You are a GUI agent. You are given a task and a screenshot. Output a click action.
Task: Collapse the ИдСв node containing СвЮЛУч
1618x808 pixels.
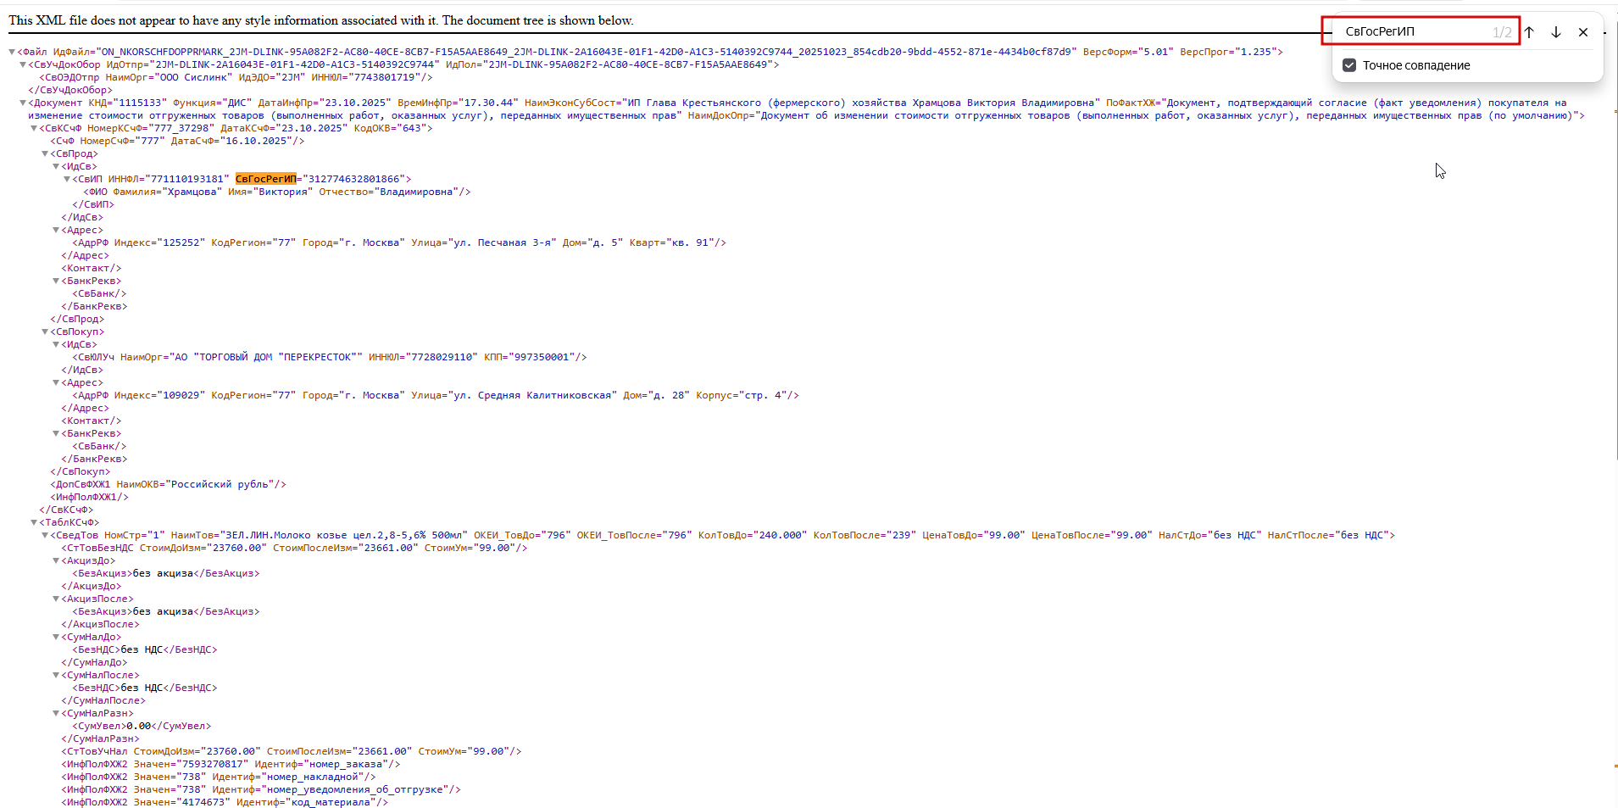(x=56, y=344)
